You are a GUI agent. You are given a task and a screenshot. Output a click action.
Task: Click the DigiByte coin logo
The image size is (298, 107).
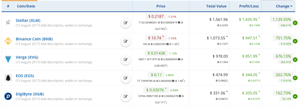click(x=8, y=96)
